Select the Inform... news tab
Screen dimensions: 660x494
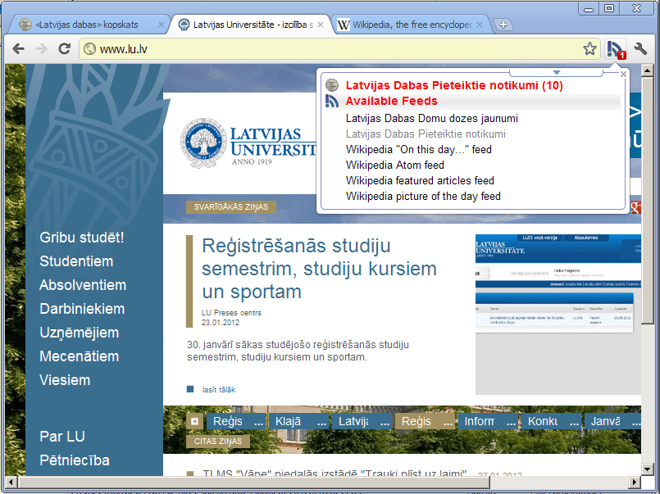coord(489,421)
